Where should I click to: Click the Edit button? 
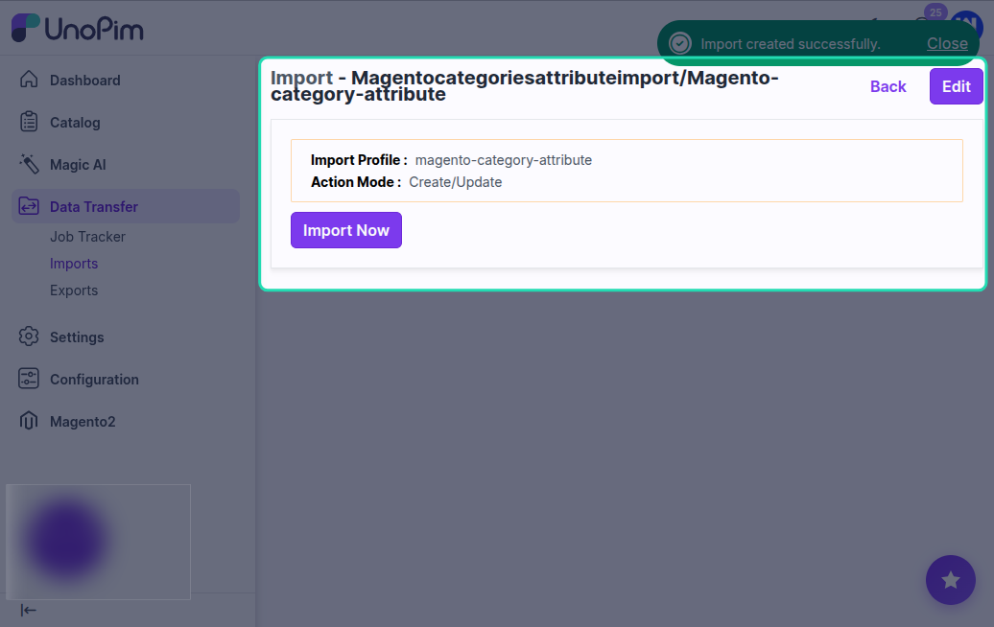[956, 86]
